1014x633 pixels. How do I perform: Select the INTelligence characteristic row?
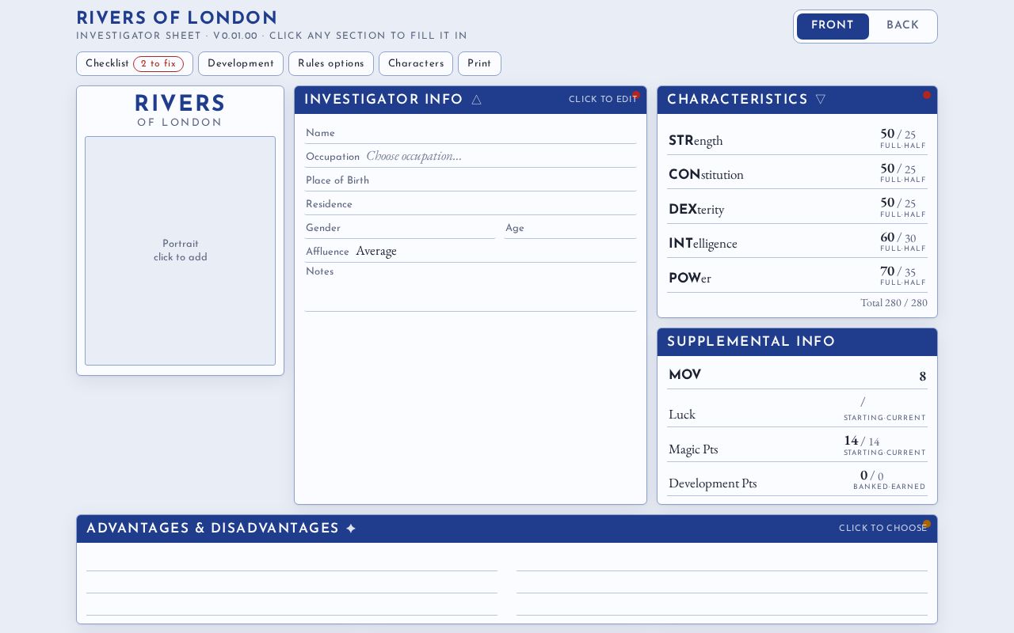[x=797, y=241]
